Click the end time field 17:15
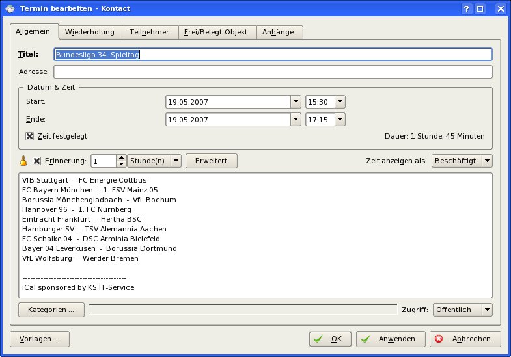Screen dimensions: 511x357 tap(320, 120)
